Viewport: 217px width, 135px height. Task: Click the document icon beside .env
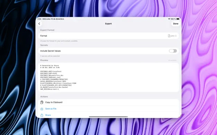(169, 36)
